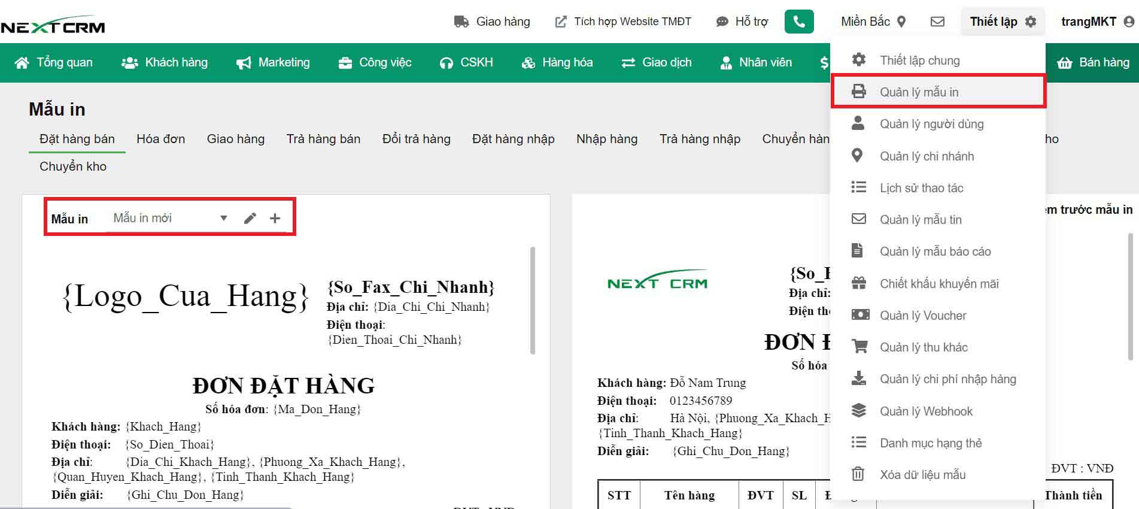
Task: Expand the Mẫu in mới dropdown
Action: tap(223, 219)
